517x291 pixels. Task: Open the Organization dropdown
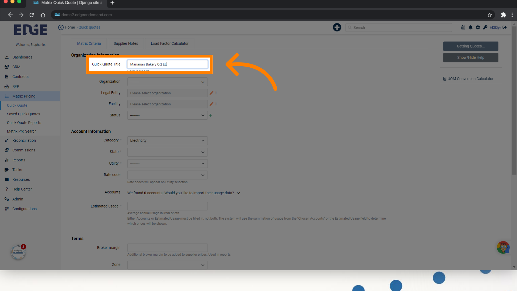click(167, 82)
